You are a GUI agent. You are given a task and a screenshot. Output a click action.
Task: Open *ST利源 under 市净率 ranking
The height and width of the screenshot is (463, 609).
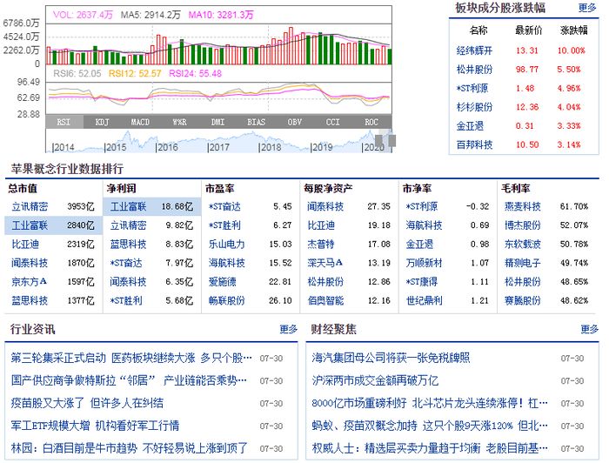click(422, 206)
